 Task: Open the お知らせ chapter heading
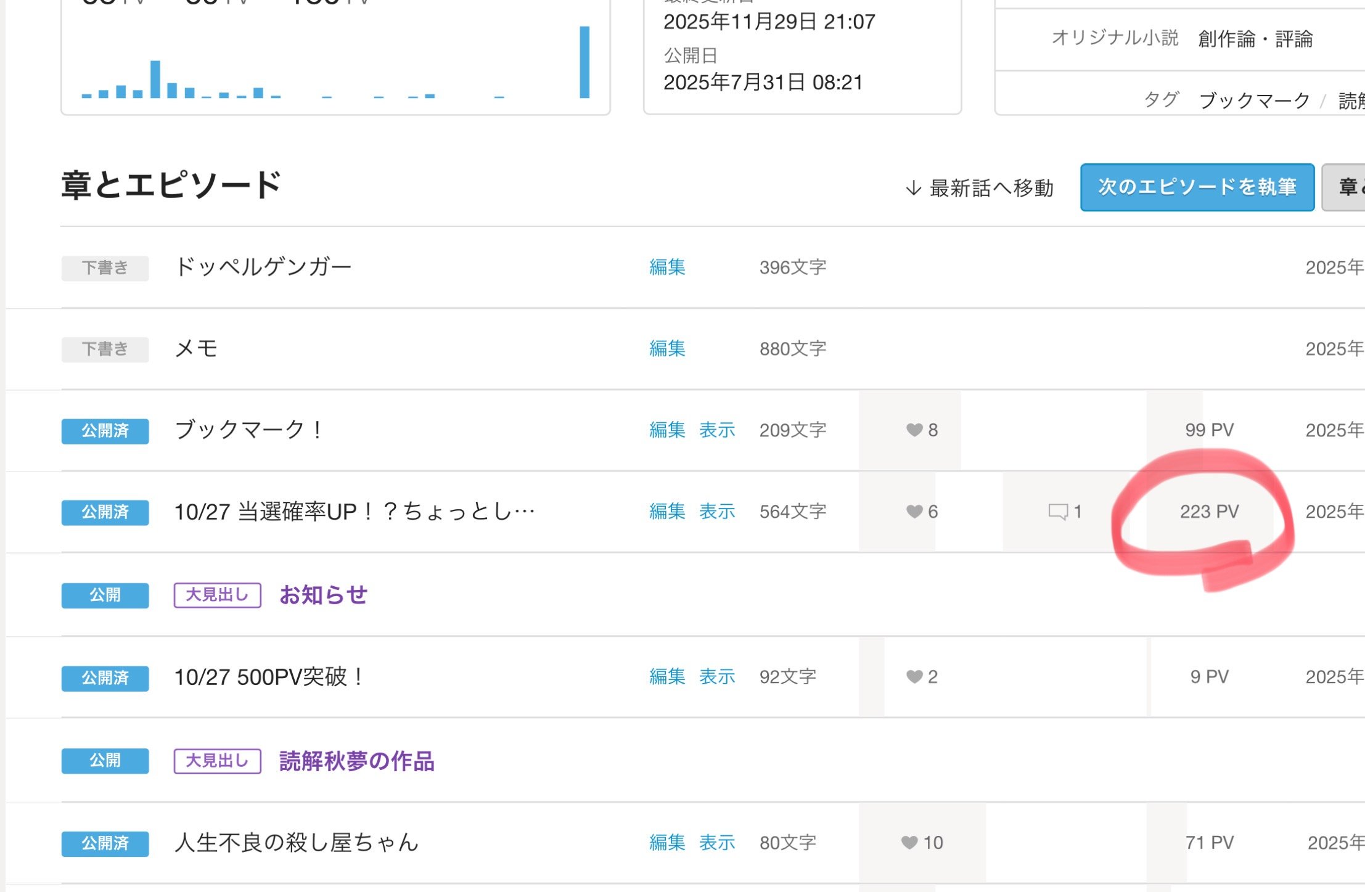(323, 595)
